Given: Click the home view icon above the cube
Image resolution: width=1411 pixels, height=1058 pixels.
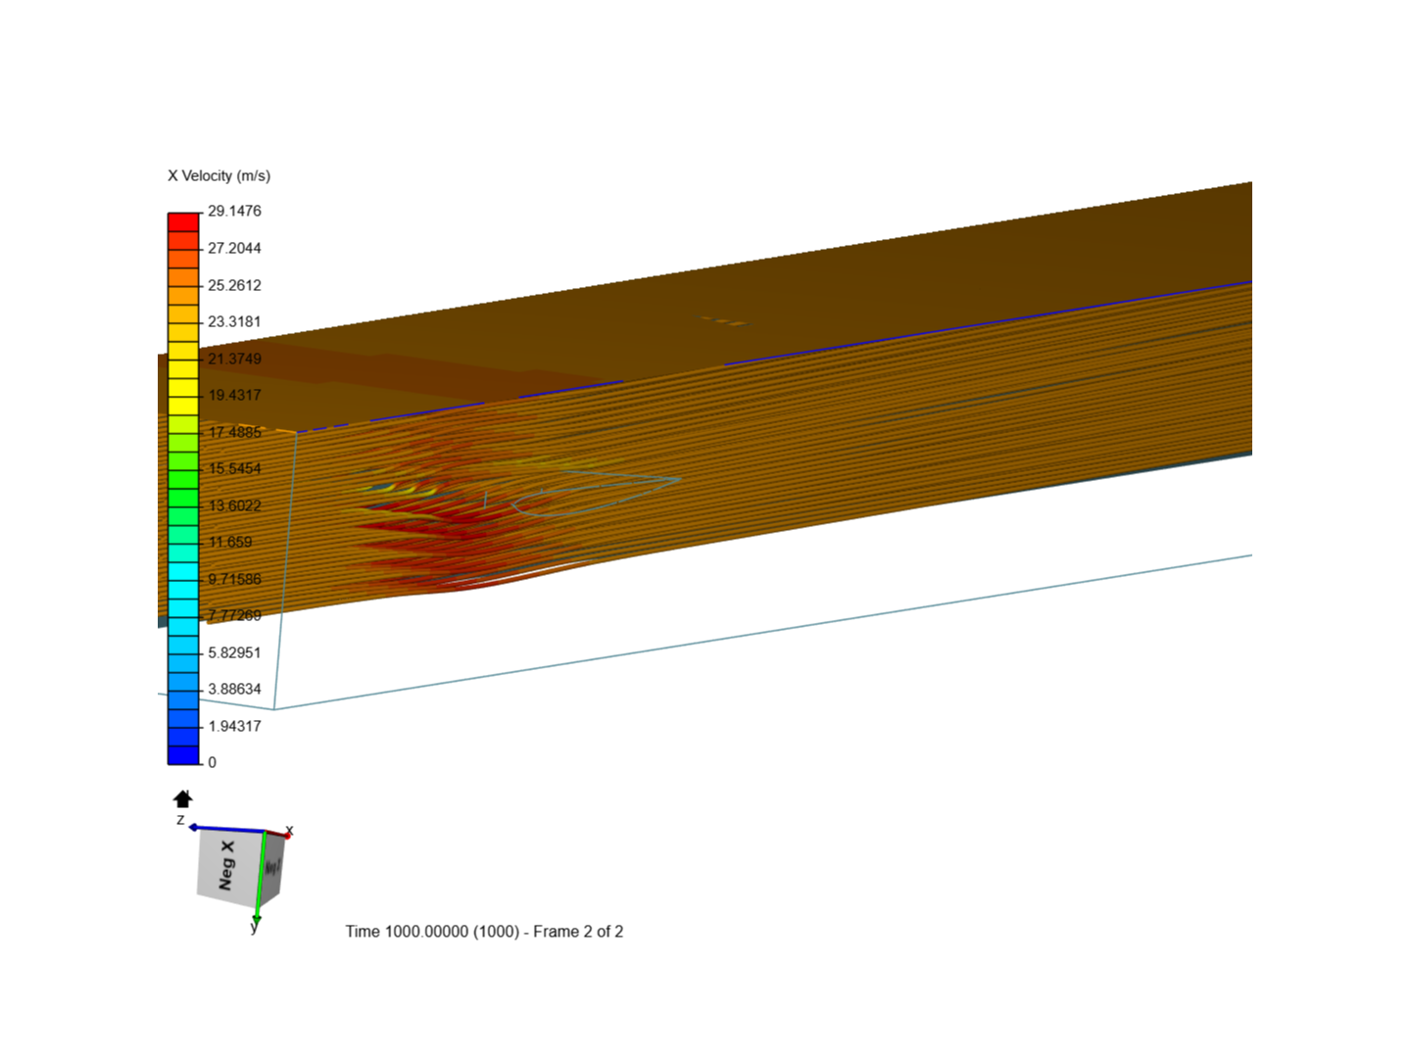Looking at the screenshot, I should coord(182,798).
